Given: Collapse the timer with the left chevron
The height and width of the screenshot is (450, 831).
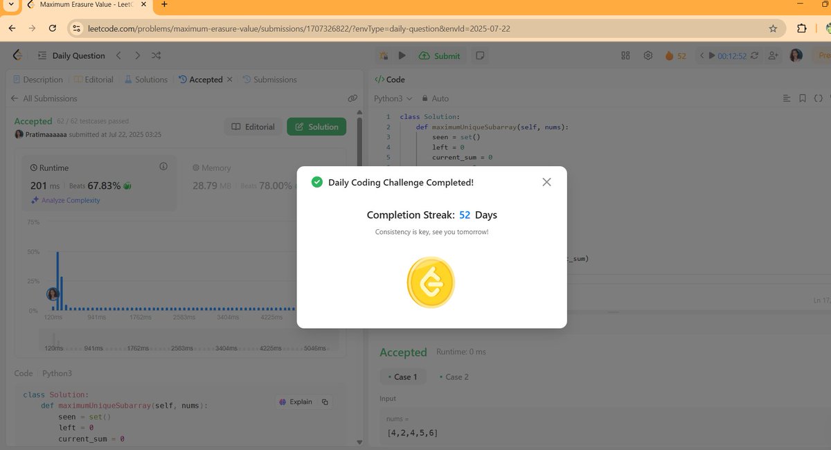Looking at the screenshot, I should 702,55.
